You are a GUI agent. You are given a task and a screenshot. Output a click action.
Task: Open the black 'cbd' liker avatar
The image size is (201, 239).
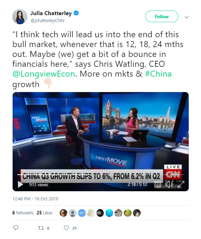[100, 213]
